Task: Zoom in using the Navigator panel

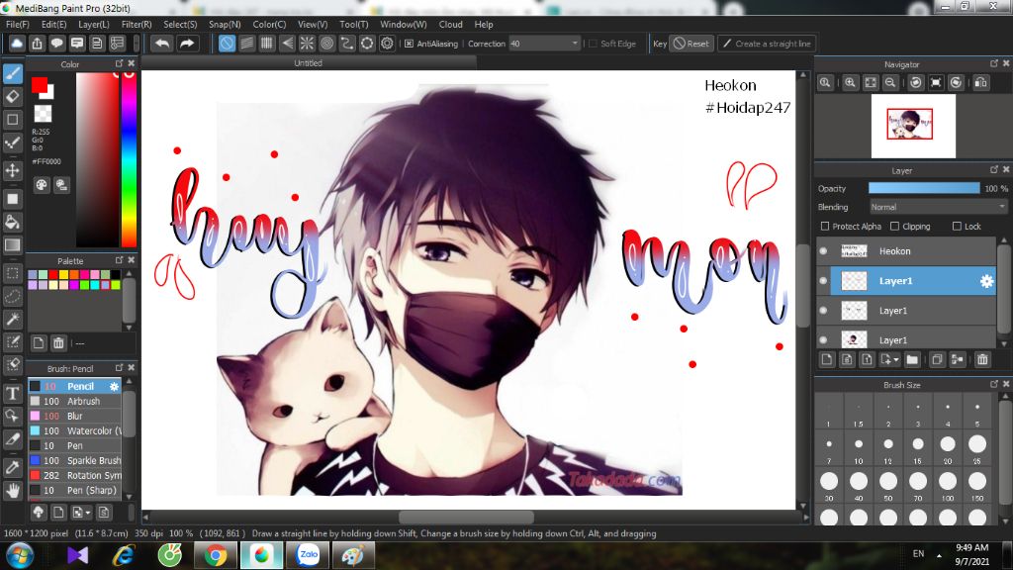Action: pos(850,83)
